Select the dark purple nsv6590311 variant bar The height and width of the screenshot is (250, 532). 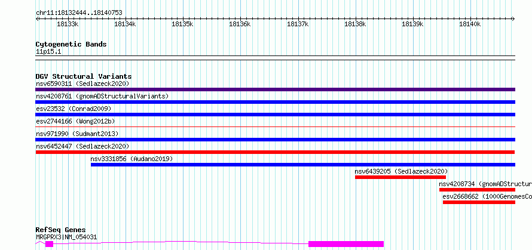click(275, 89)
